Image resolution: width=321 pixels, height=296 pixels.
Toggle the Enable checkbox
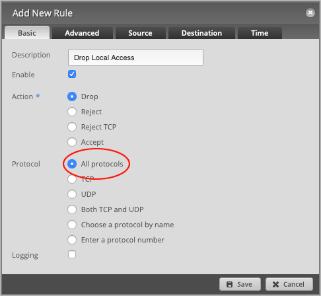[72, 74]
